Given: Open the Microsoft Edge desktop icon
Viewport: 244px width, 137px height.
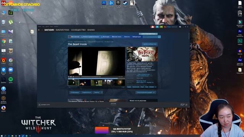Looking at the screenshot, I should coord(3,71).
